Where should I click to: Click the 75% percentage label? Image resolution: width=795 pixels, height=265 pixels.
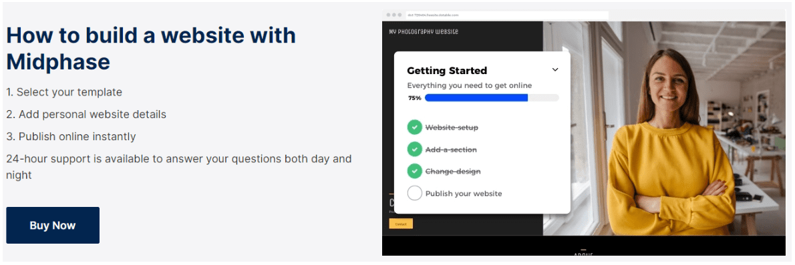coord(415,98)
